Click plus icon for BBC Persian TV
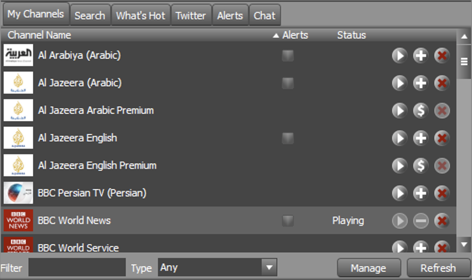The width and height of the screenshot is (472, 280). tap(421, 193)
